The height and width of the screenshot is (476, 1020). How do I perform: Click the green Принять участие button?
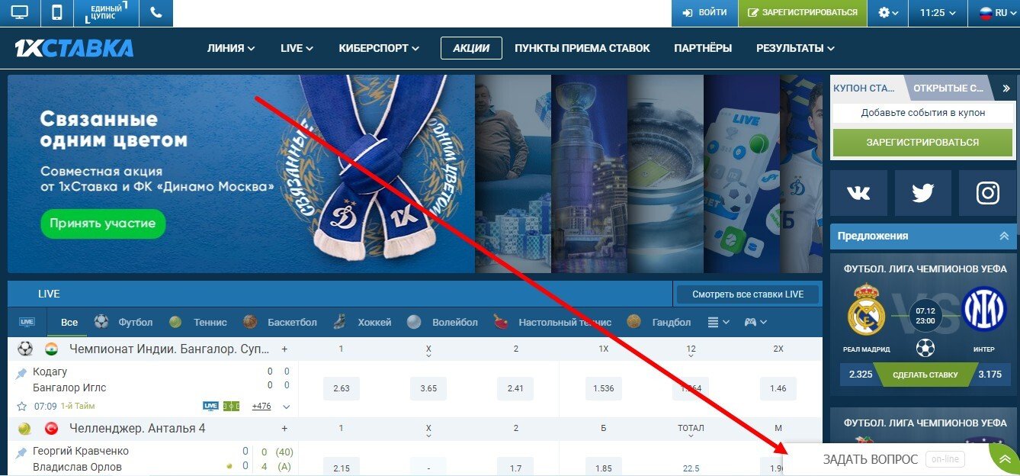coord(103,224)
